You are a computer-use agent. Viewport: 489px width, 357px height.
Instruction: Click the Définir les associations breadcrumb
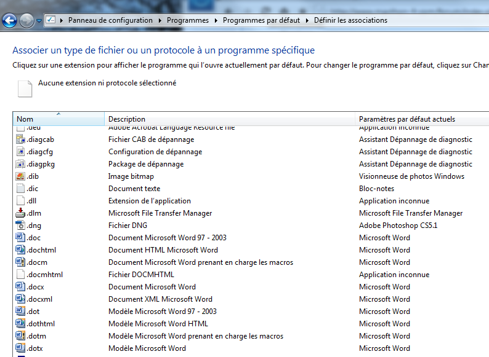click(350, 20)
